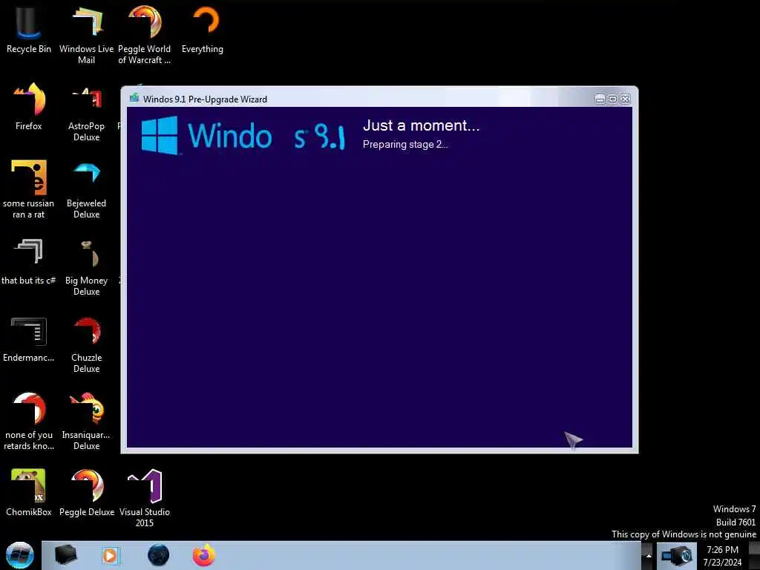Click the 'Just a moment...' heading
The image size is (760, 570).
[x=421, y=125]
